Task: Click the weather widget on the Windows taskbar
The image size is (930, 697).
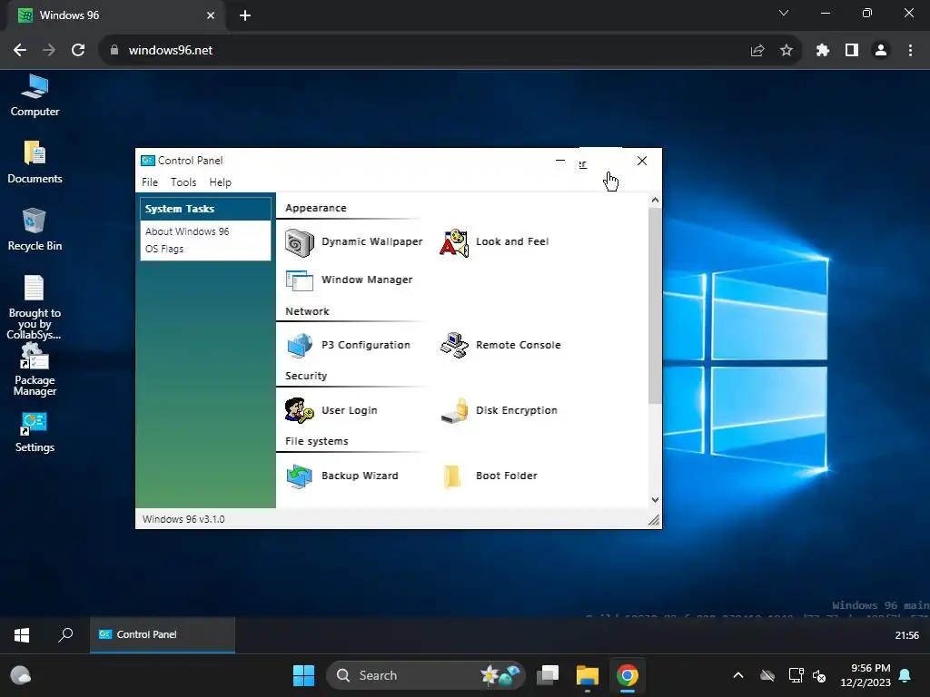Action: pyautogui.click(x=21, y=675)
